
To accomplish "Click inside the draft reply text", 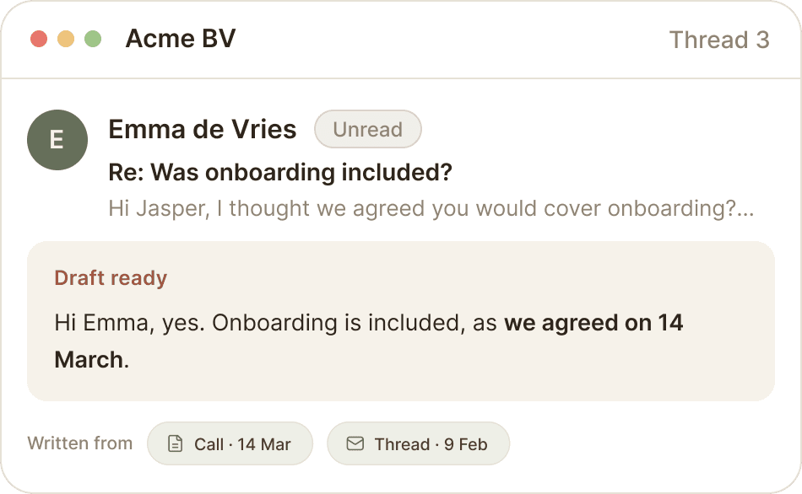I will [368, 341].
